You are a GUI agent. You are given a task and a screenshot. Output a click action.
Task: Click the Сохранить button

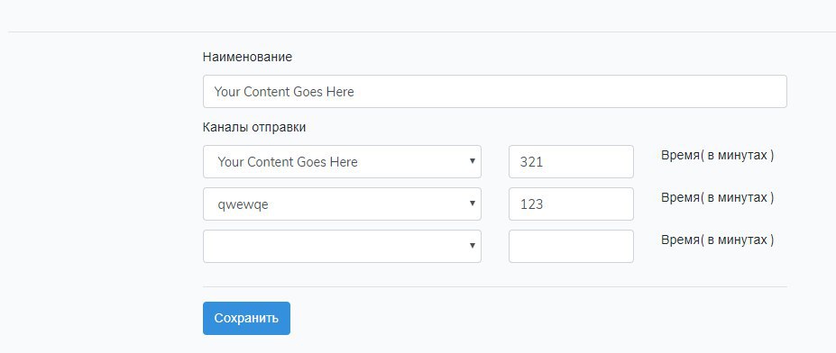[x=246, y=319]
